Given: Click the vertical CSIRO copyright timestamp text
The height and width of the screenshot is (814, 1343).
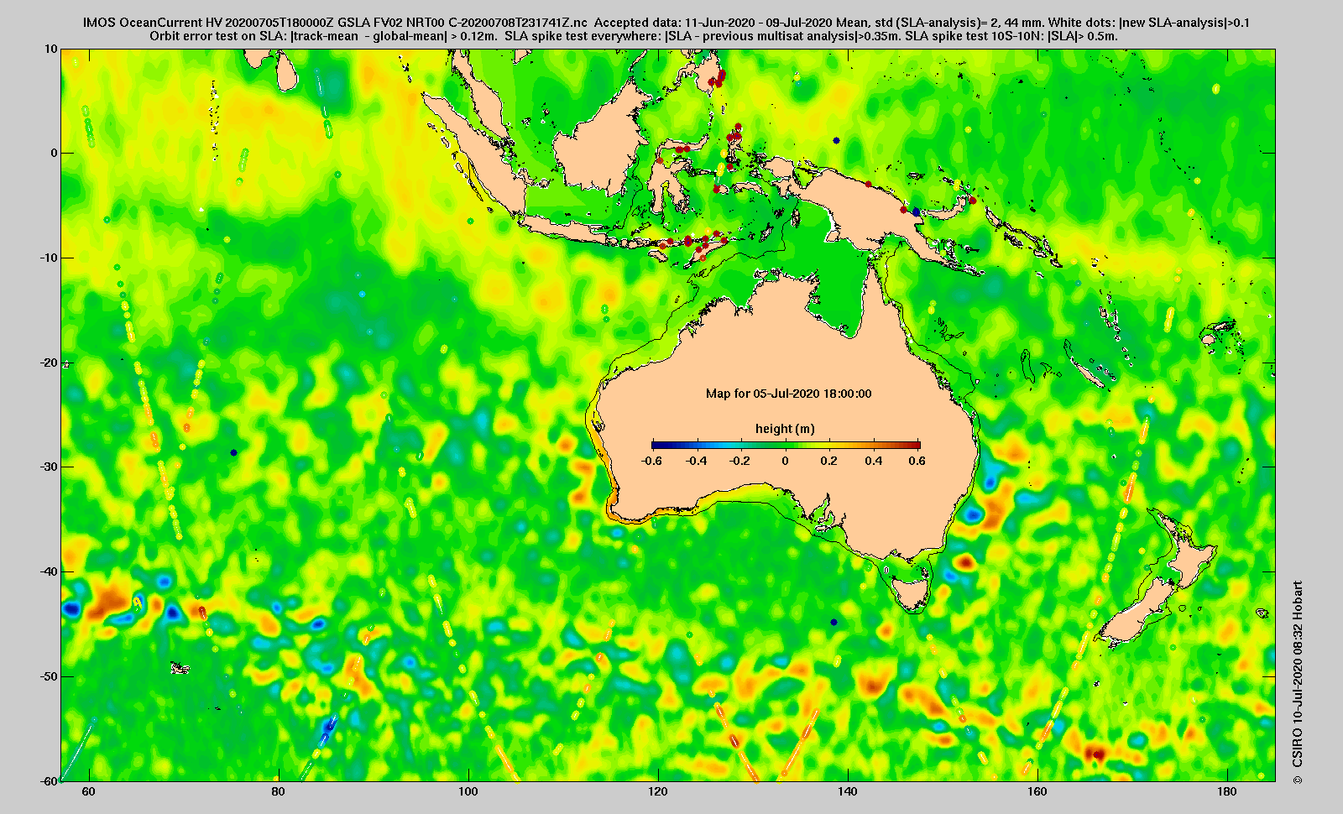Looking at the screenshot, I should tap(1299, 682).
